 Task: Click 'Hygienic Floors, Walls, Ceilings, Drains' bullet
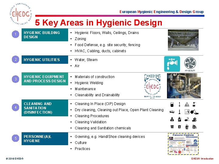(107, 33)
